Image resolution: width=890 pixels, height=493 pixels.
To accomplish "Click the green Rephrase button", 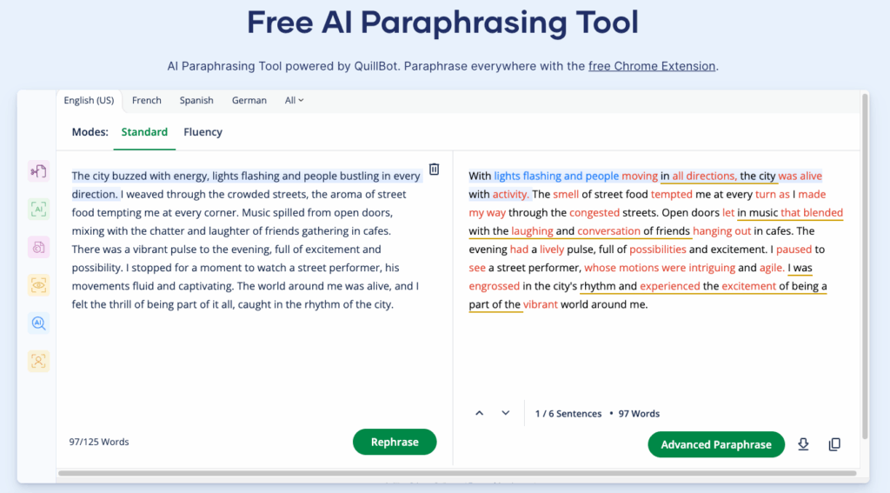I will [395, 442].
